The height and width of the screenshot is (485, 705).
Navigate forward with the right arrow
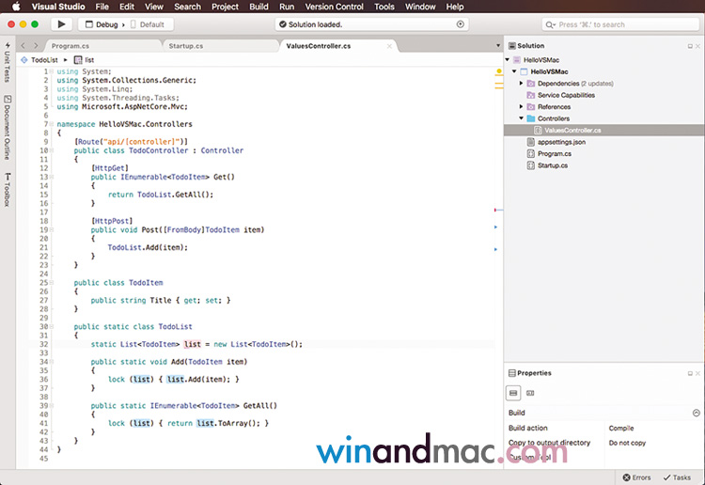click(36, 45)
